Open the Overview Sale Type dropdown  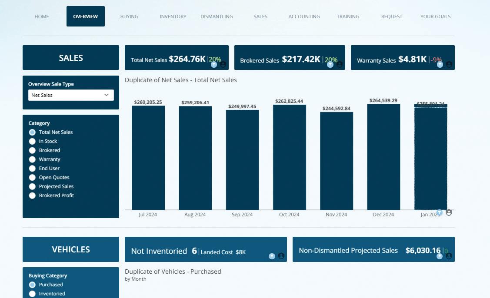tap(71, 95)
